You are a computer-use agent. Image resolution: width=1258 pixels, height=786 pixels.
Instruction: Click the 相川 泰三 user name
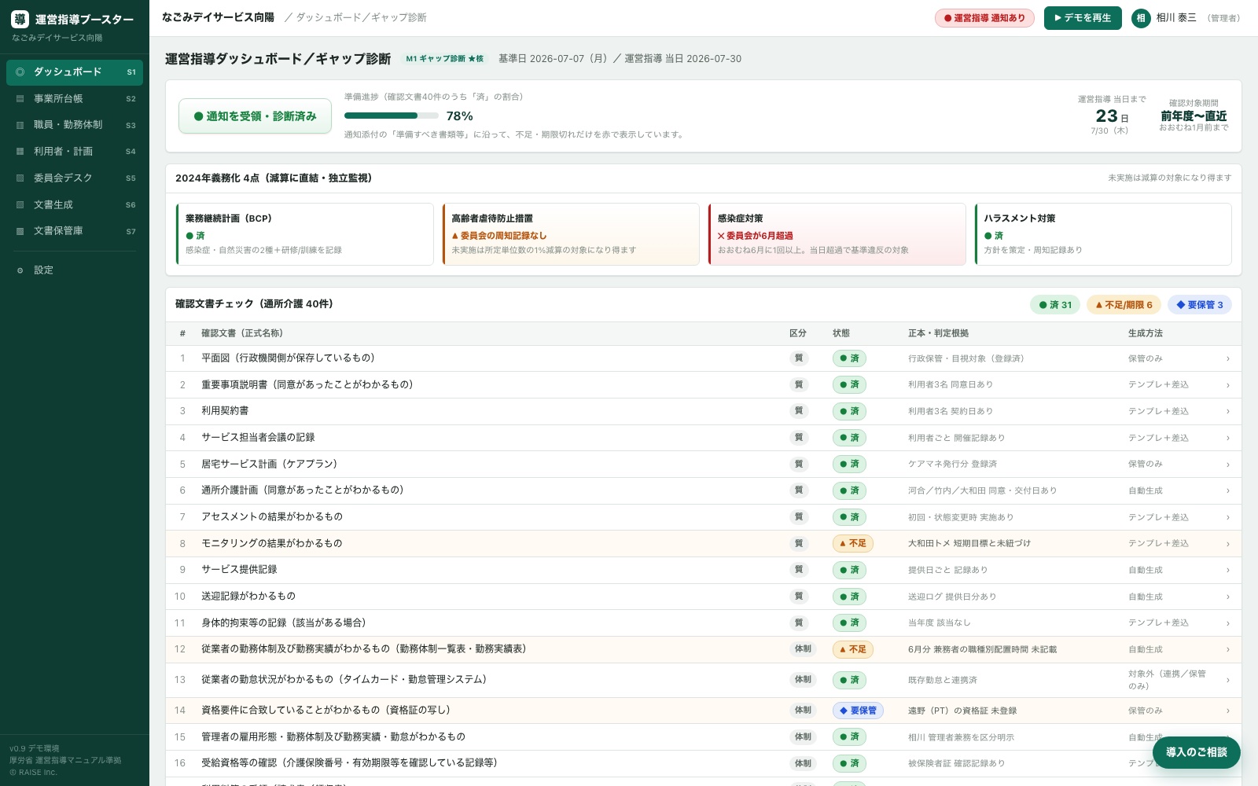(x=1176, y=18)
